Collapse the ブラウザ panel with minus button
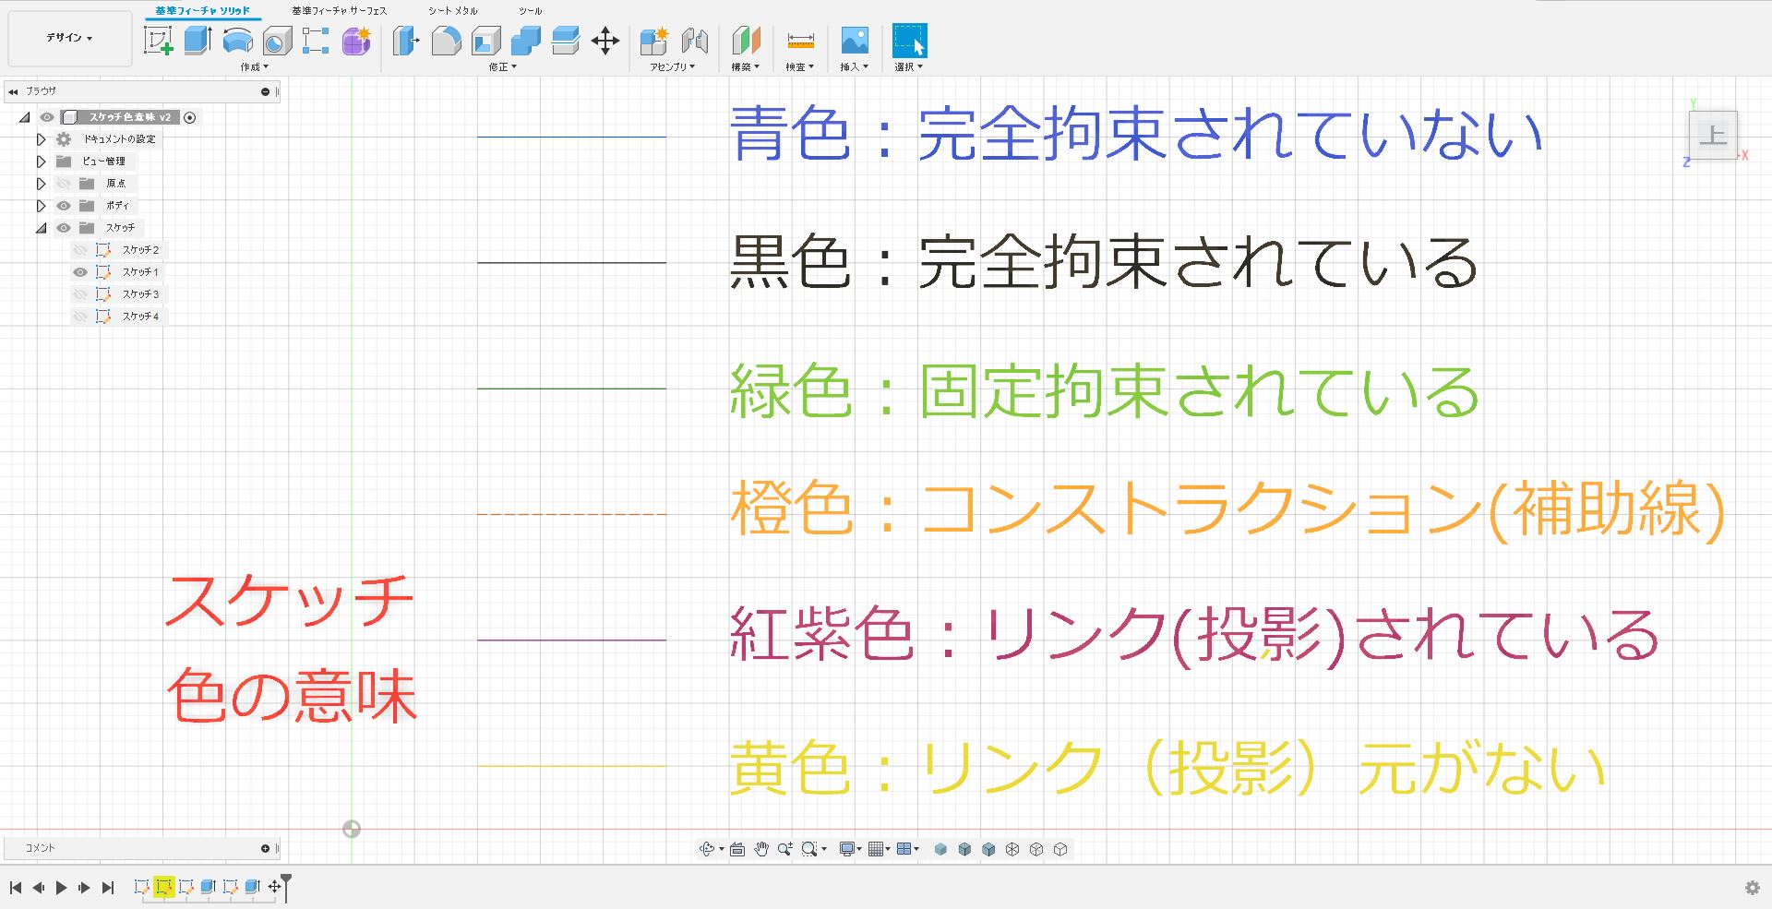Screen dimensions: 1772x909 point(266,91)
